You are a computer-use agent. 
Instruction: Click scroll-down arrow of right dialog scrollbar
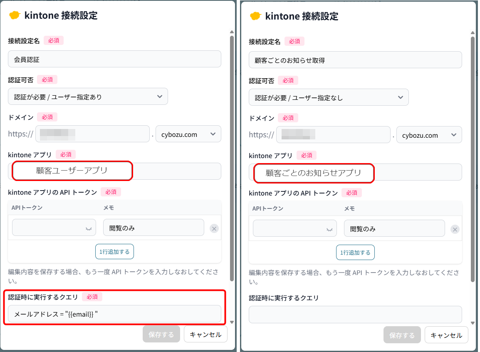click(473, 323)
